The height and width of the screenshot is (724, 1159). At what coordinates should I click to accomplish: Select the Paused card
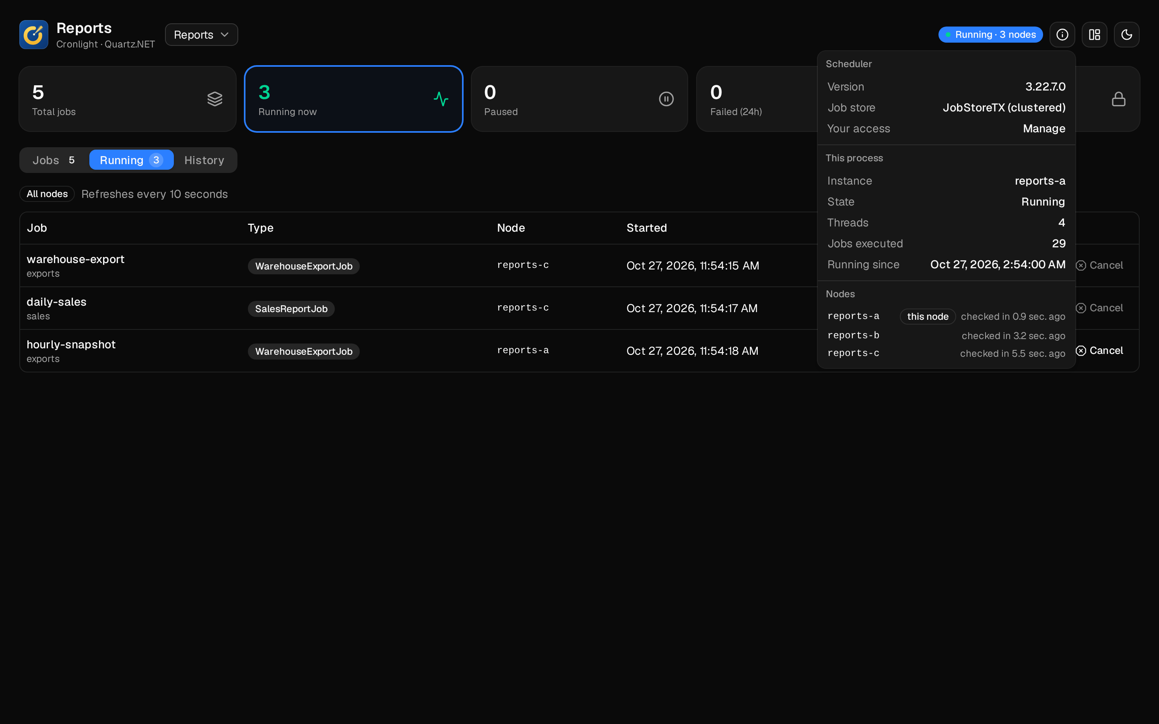579,99
